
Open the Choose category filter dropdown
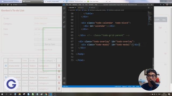pos(47,61)
